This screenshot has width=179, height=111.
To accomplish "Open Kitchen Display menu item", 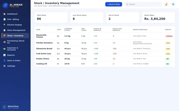I will [15, 25].
